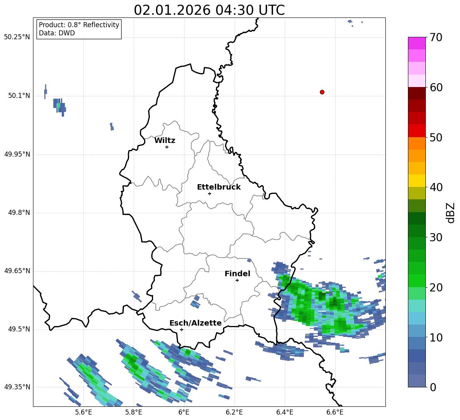
Task: Click the 6°E longitude label
Action: pos(184,412)
